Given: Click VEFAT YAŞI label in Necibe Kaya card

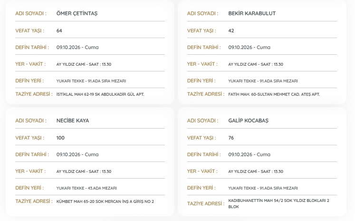Looking at the screenshot, I should coord(29,138).
